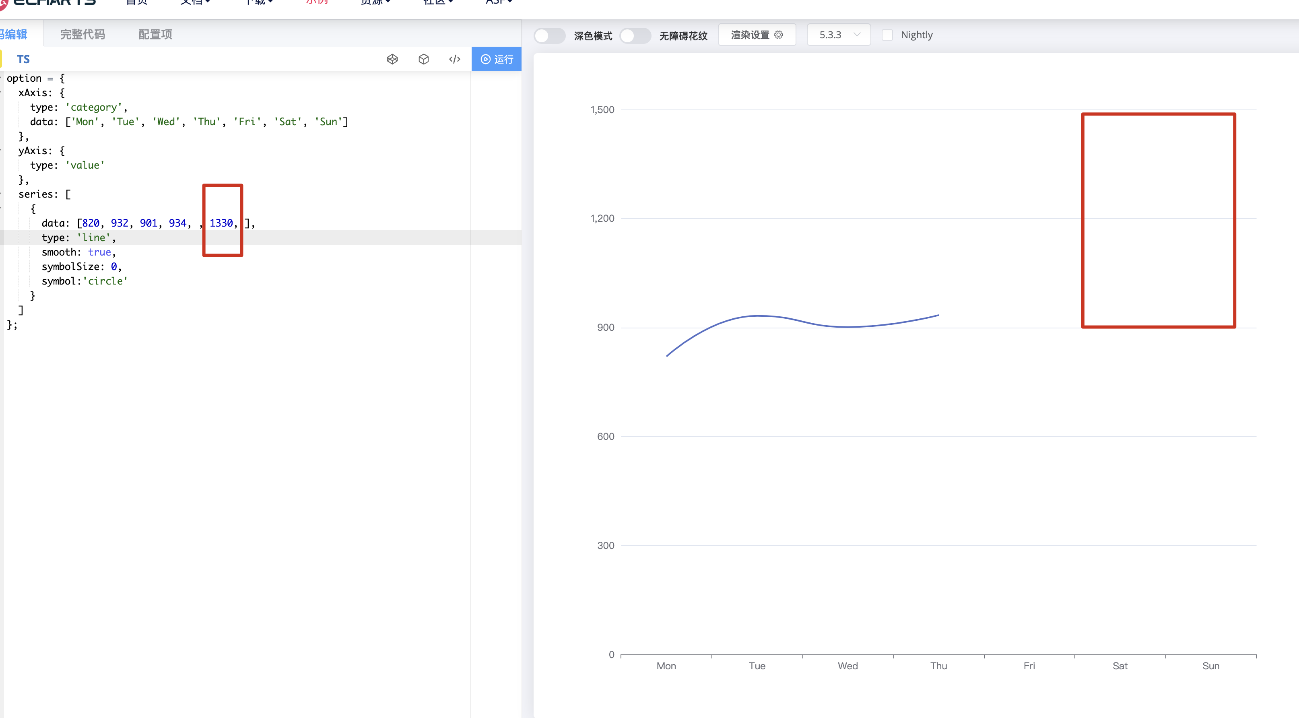Image resolution: width=1299 pixels, height=718 pixels.
Task: Toggle 无障碍花纹 decal pattern switch
Action: tap(635, 35)
